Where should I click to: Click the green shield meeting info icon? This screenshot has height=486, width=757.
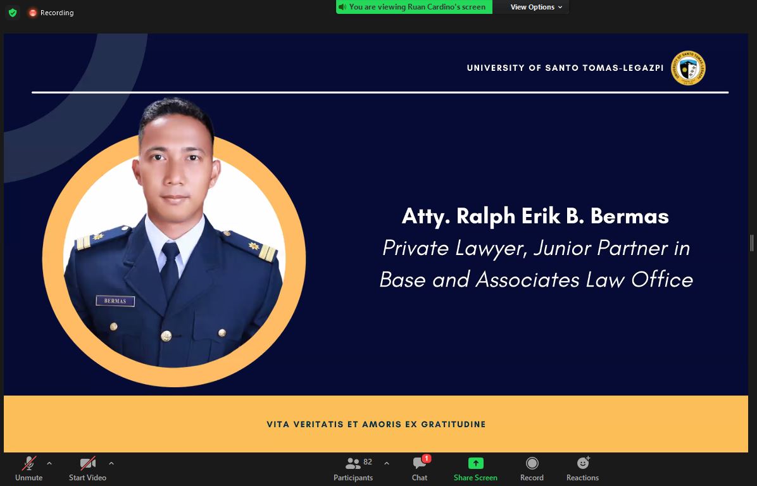point(12,13)
